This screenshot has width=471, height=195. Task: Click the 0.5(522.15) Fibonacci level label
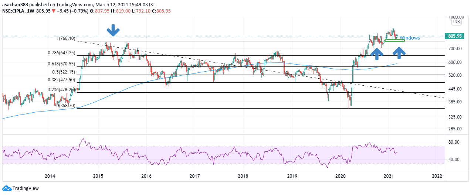pyautogui.click(x=64, y=72)
